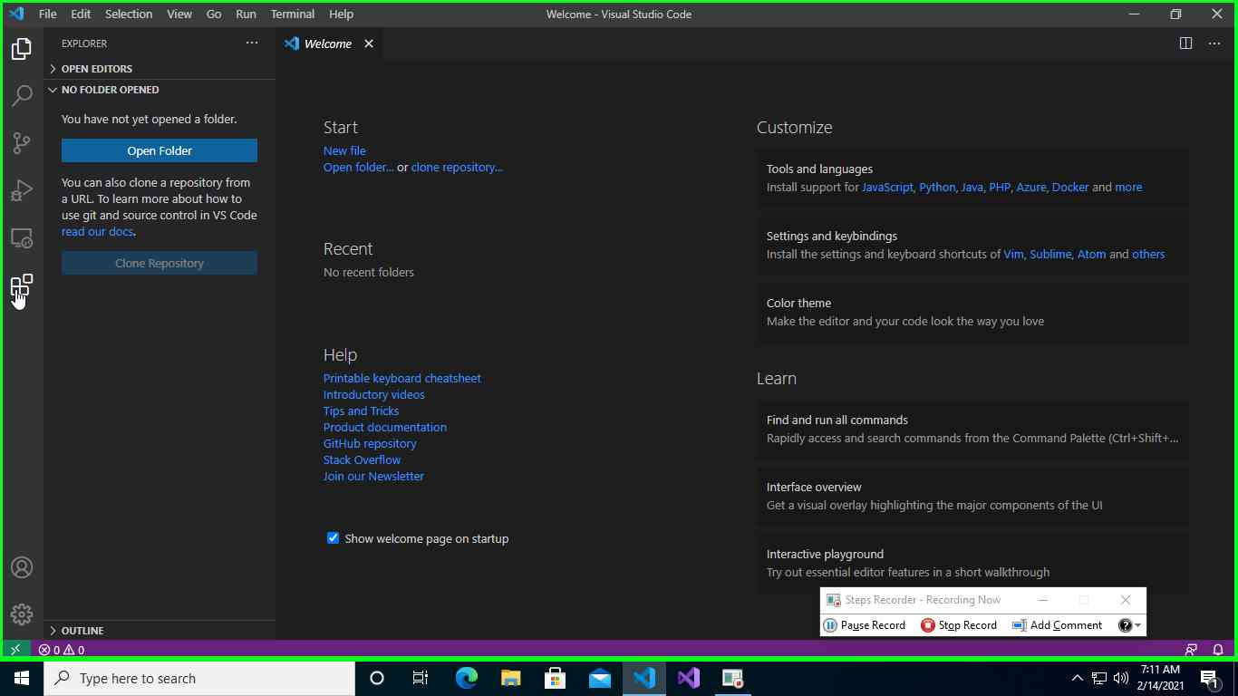The height and width of the screenshot is (696, 1238).
Task: Open the Run and Debug view icon
Action: point(22,189)
